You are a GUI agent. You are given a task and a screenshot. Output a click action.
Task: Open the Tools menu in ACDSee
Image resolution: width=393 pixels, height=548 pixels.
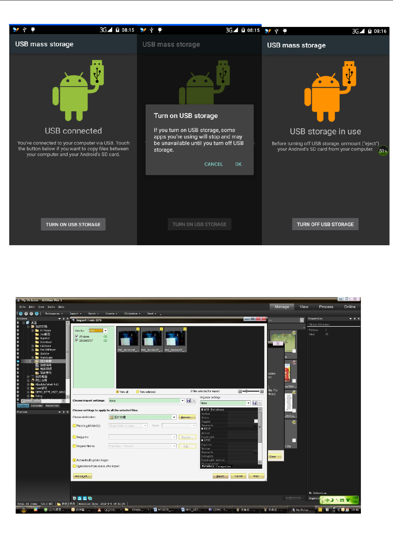coord(51,307)
